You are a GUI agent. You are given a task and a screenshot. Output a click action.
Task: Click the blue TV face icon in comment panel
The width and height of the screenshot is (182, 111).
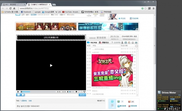126,42
